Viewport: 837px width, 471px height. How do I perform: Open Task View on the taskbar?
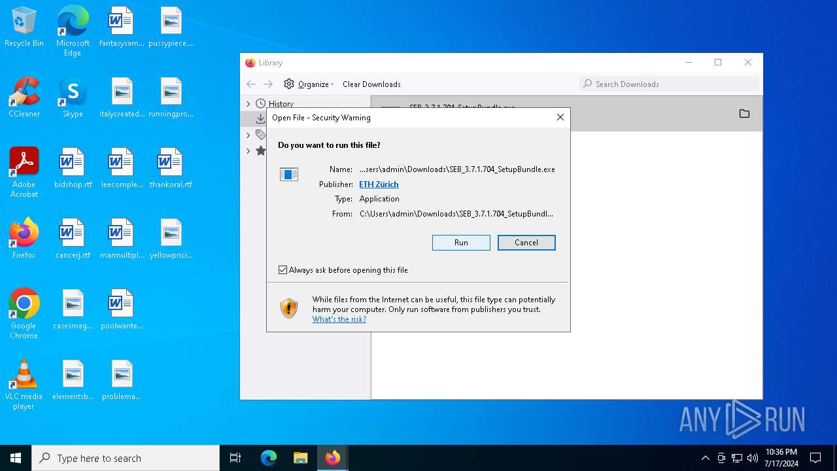click(235, 458)
